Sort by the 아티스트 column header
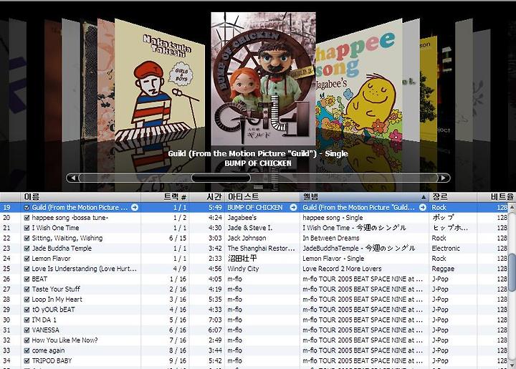 click(262, 197)
